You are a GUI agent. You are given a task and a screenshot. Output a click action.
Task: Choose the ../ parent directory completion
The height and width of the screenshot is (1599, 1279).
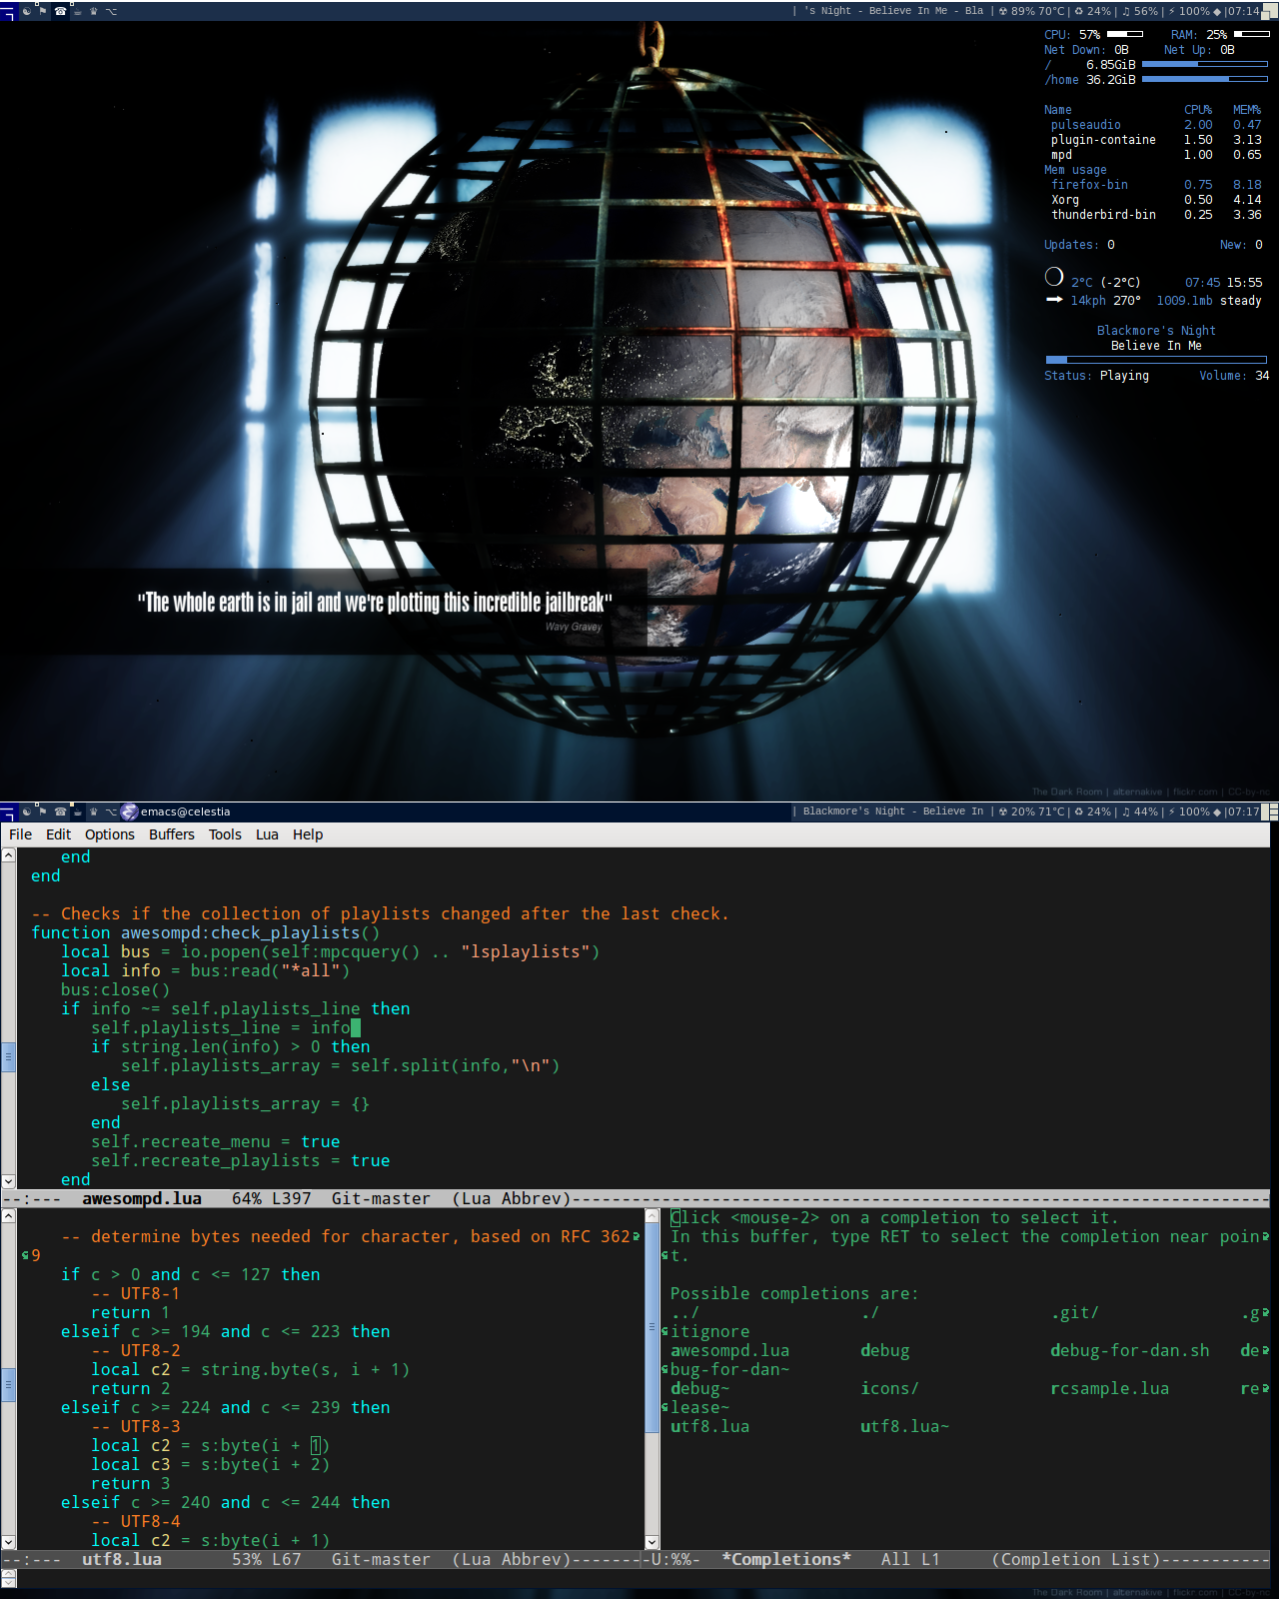[684, 1312]
